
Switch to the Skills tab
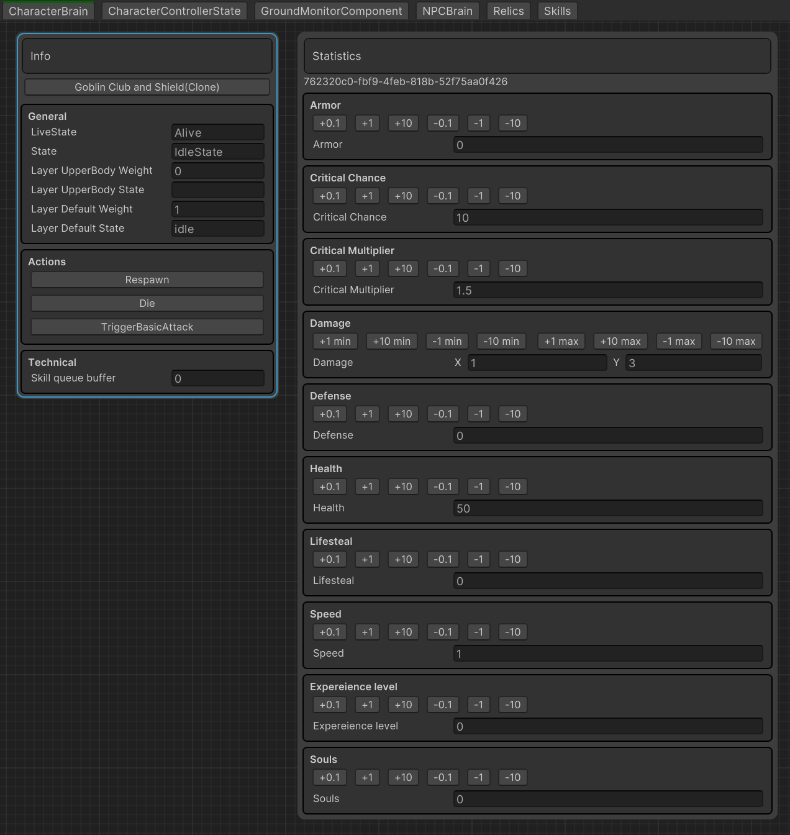[557, 11]
